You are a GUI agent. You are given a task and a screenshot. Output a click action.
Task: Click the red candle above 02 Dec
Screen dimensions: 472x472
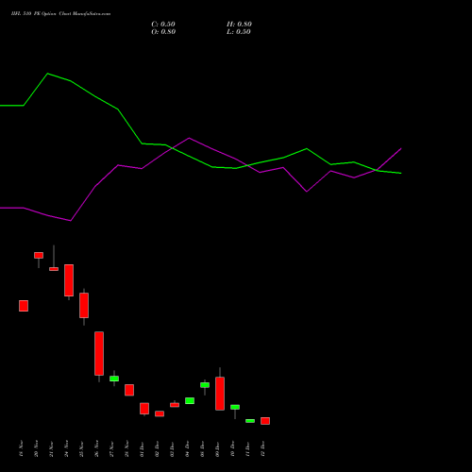coord(160,413)
